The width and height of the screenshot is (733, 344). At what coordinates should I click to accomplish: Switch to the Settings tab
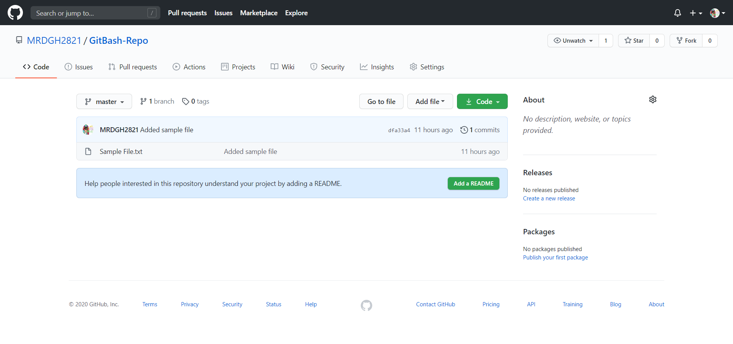click(x=427, y=67)
